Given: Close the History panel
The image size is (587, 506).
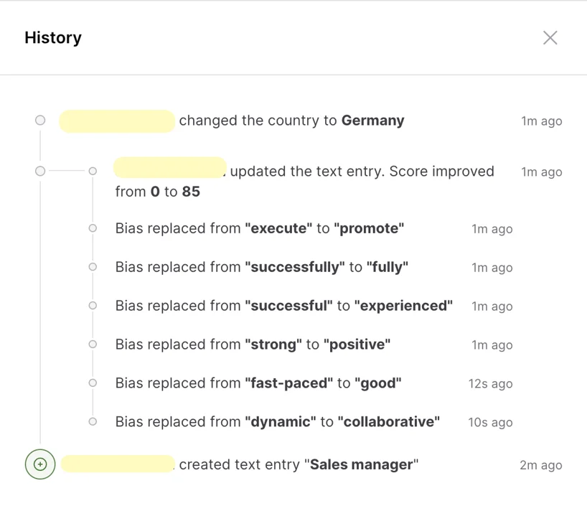Looking at the screenshot, I should tap(550, 38).
